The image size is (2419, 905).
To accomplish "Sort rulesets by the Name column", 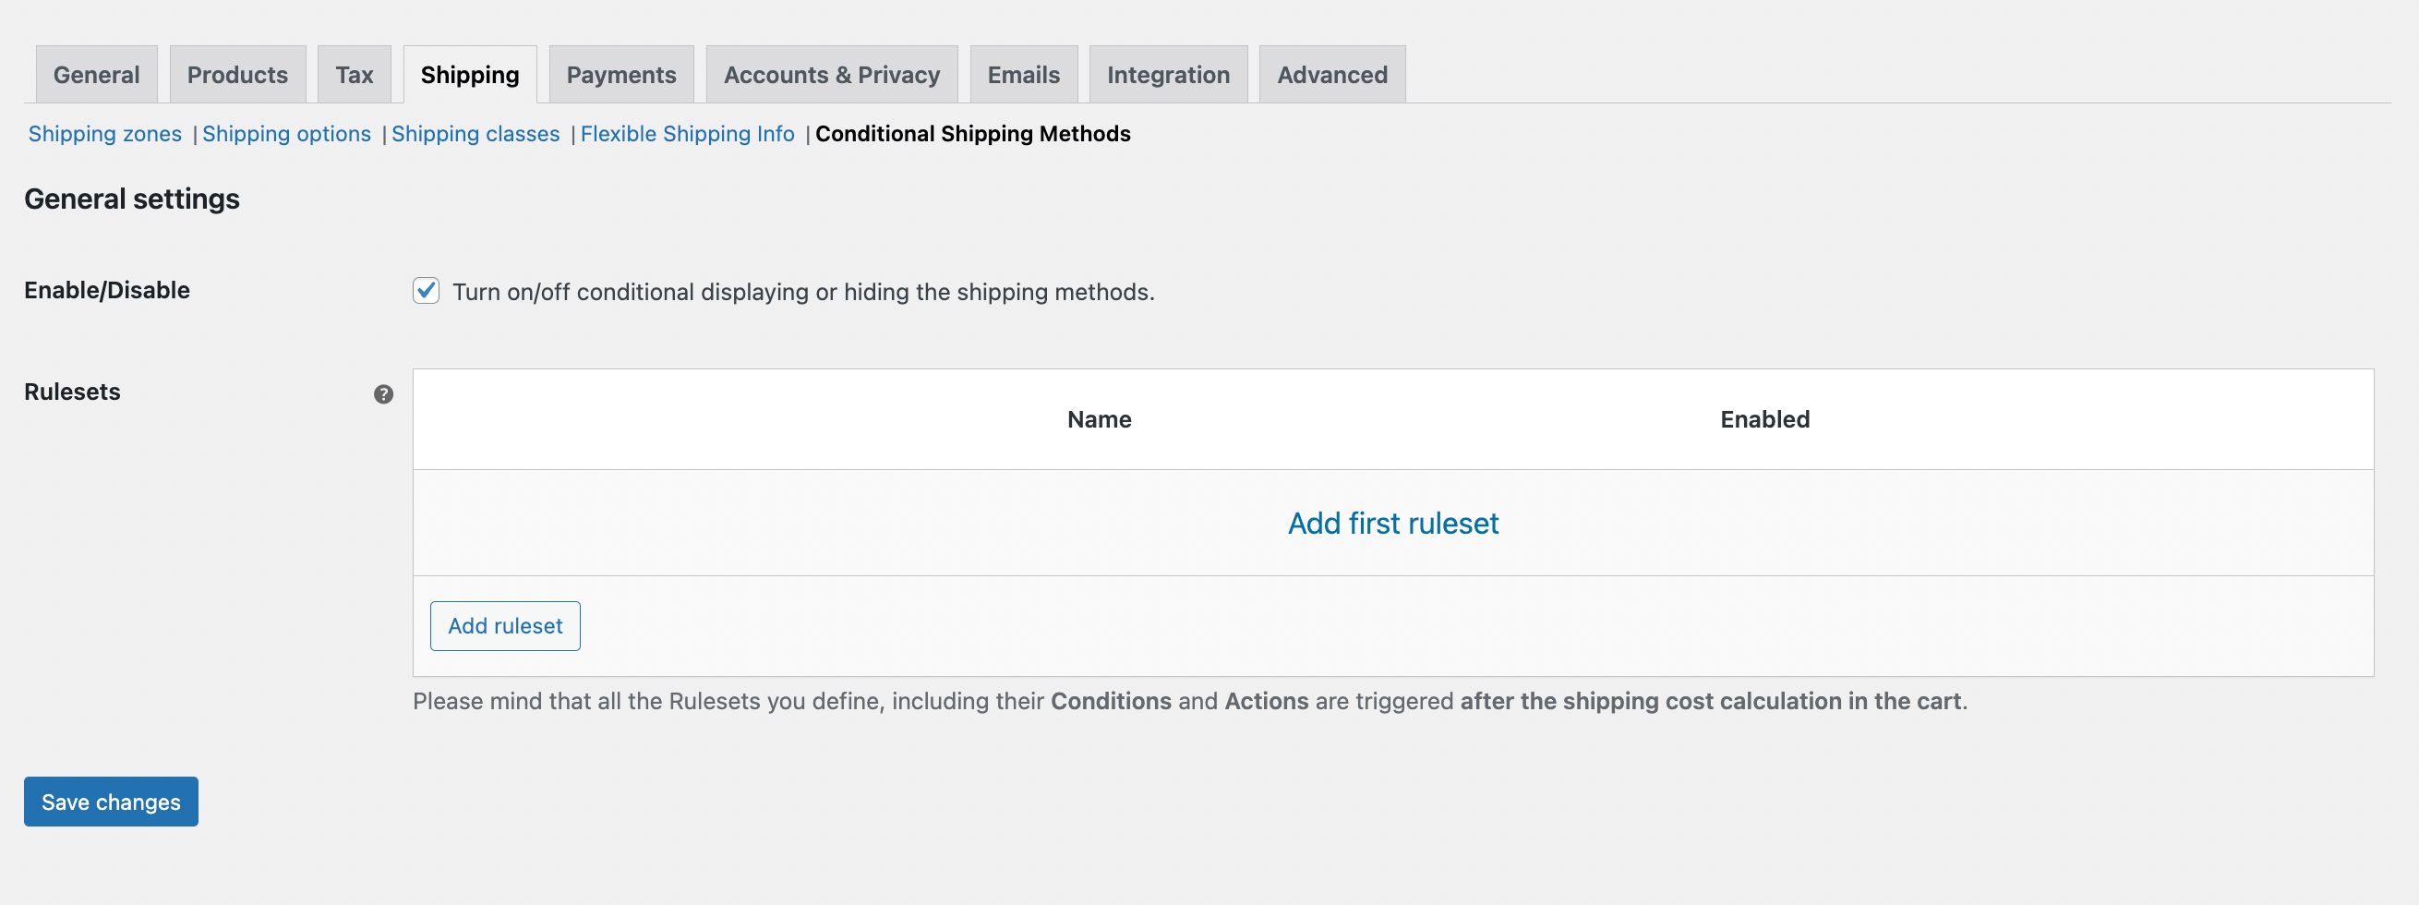I will point(1099,419).
